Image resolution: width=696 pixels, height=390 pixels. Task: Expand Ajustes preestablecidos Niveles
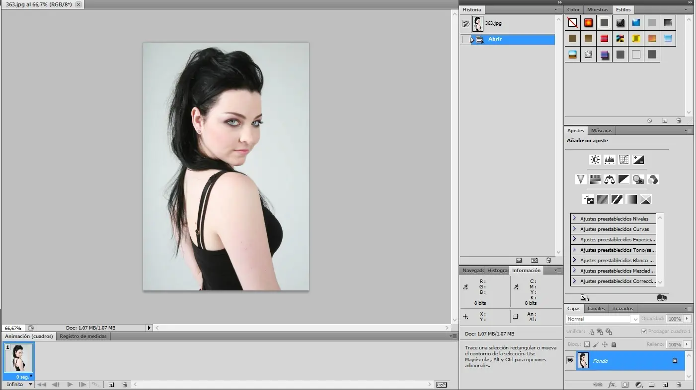[574, 219]
